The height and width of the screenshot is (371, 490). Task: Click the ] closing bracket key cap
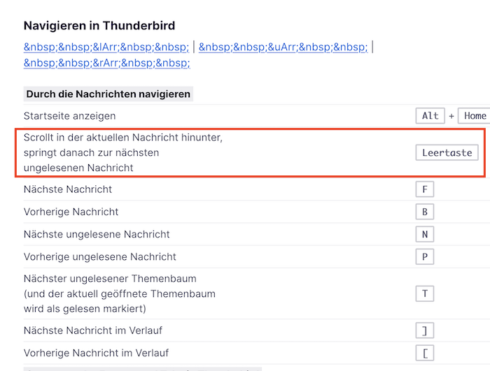pos(424,330)
